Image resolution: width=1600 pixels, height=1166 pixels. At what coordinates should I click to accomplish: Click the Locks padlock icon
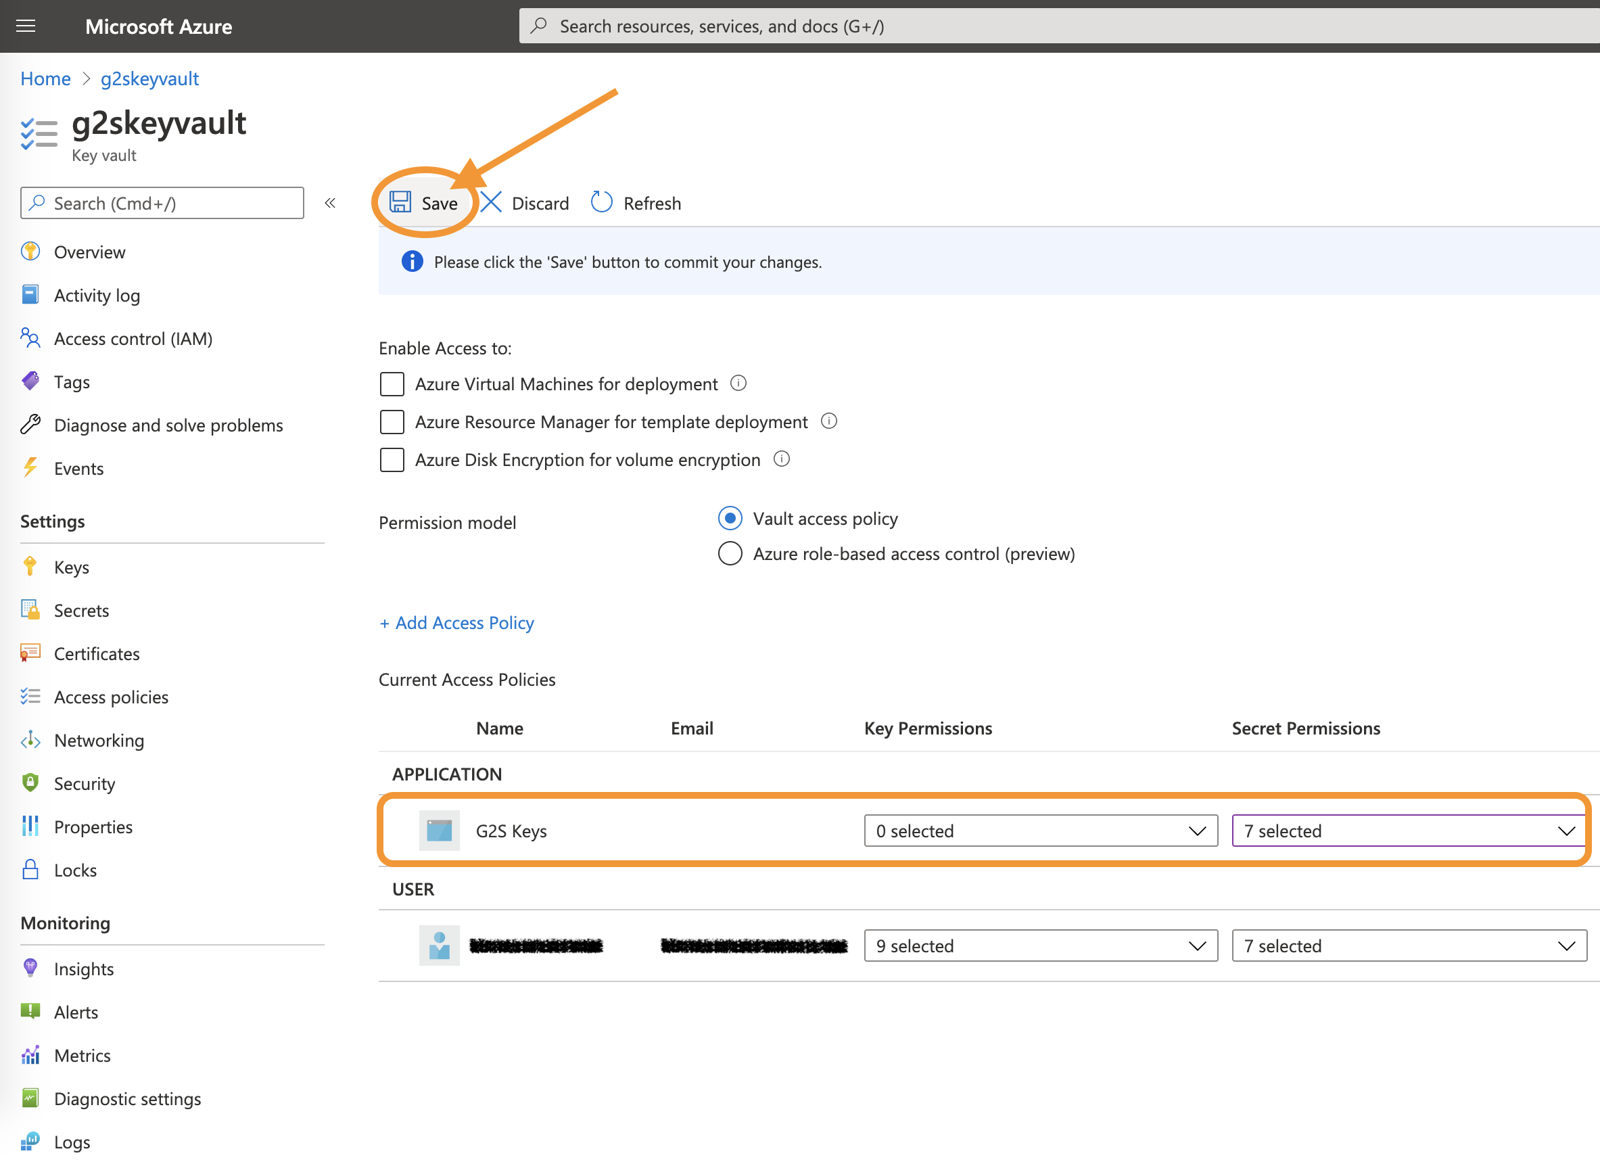[30, 870]
